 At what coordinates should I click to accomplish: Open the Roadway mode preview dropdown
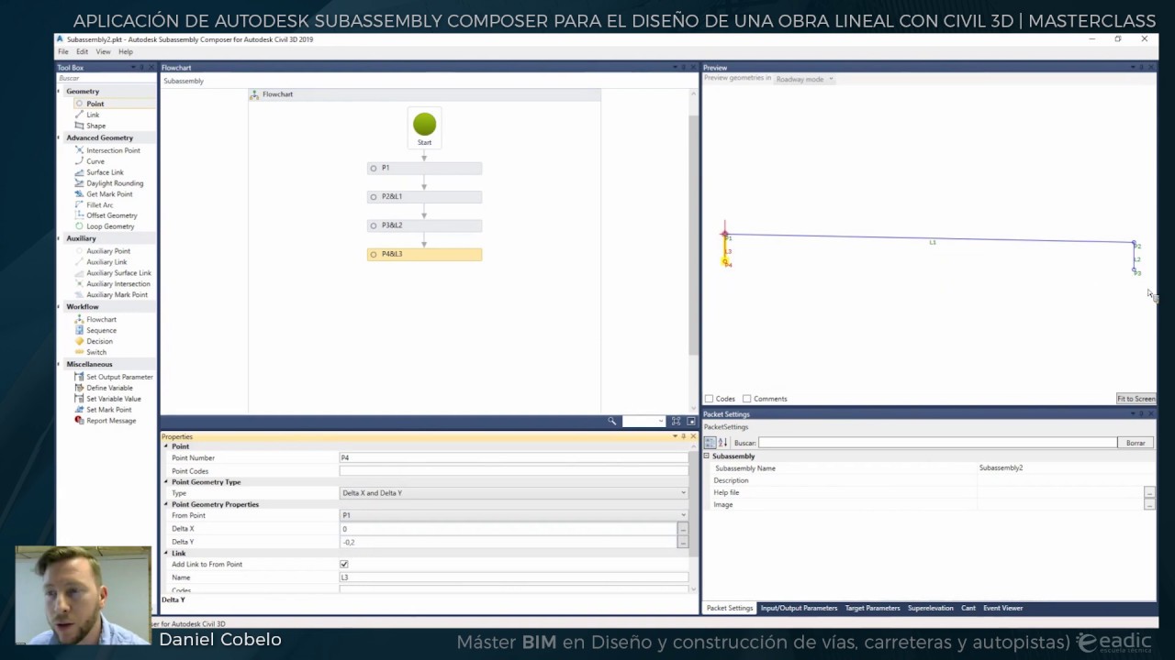tap(804, 79)
